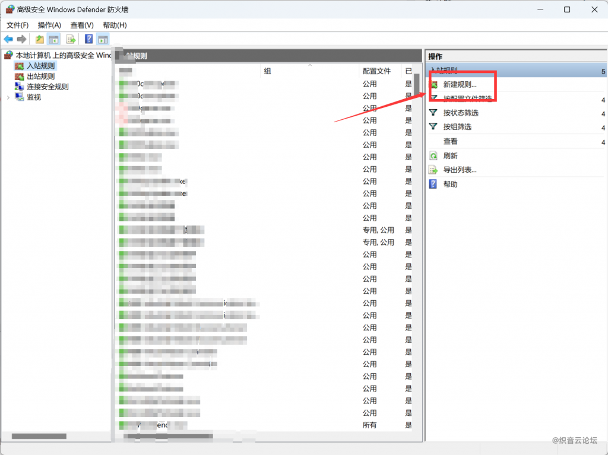608x455 pixels.
Task: Expand the 监视 tree node arrow
Action: coord(8,98)
